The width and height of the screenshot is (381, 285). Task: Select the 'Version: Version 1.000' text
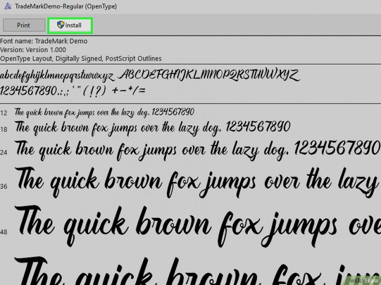point(33,50)
